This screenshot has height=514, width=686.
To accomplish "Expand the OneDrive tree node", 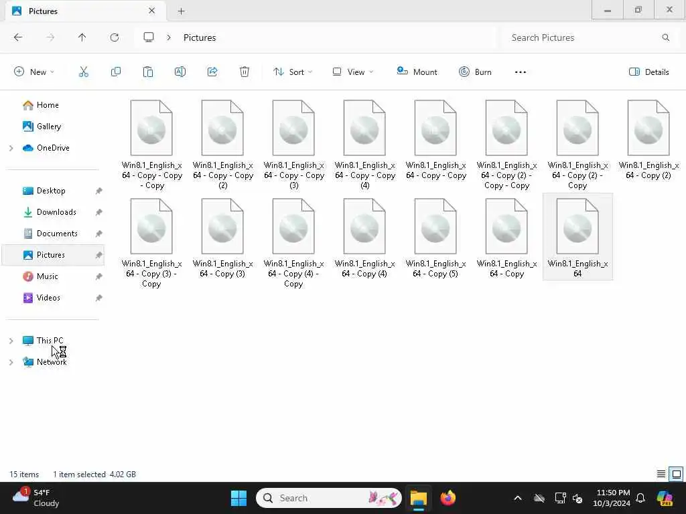I will [11, 148].
